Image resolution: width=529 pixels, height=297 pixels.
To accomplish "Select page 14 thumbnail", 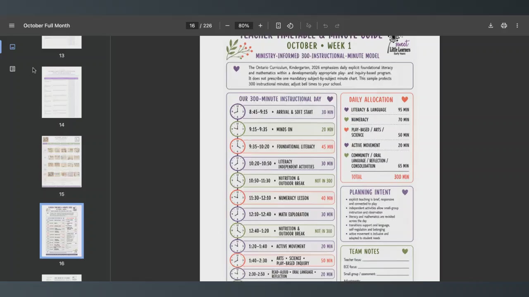I will point(62,92).
